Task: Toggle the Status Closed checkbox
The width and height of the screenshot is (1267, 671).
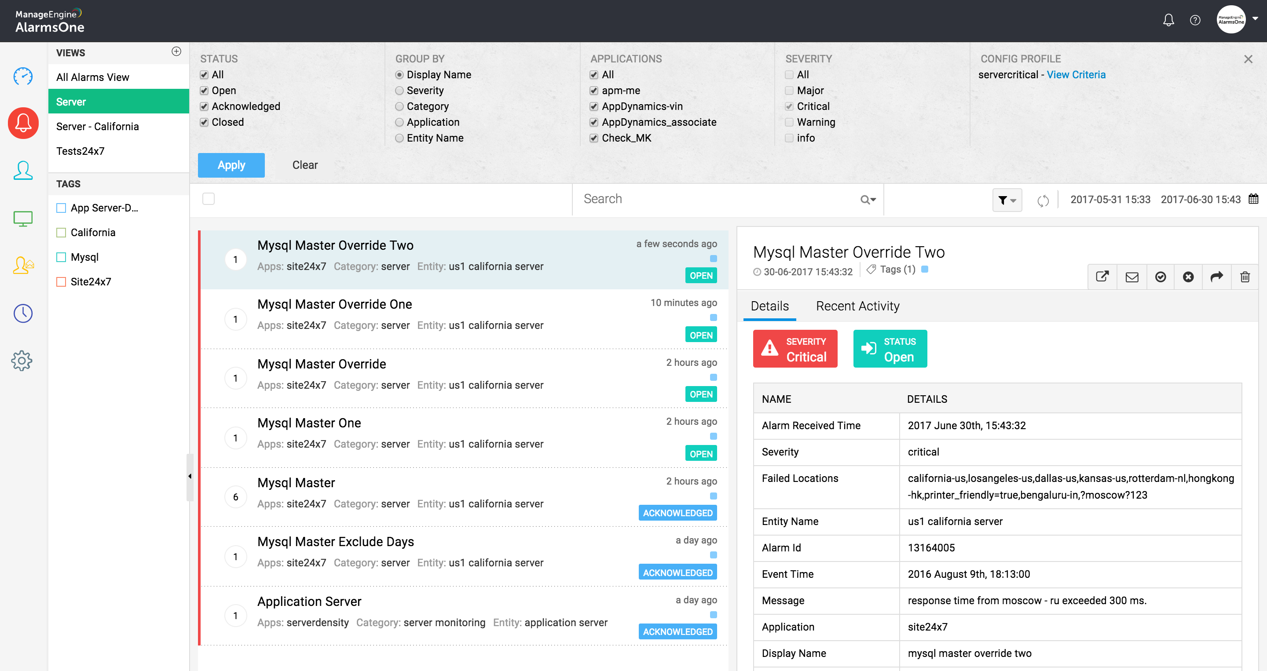Action: click(204, 122)
